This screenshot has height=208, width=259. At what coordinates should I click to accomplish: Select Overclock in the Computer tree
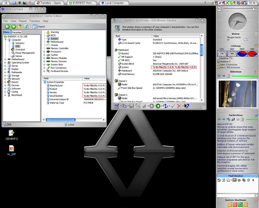[20, 50]
